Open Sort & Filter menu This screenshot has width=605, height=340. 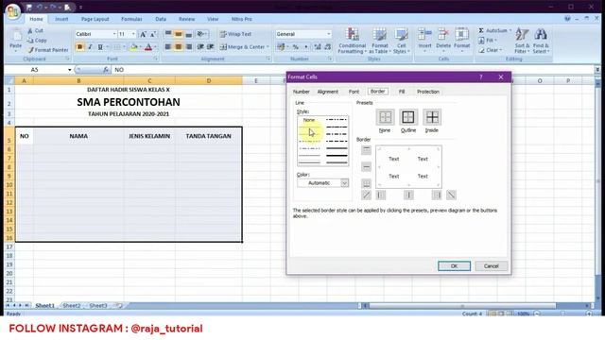coord(522,41)
